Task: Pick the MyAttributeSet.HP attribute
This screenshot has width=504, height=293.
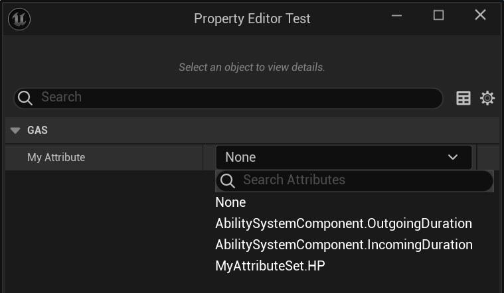Action: 270,266
